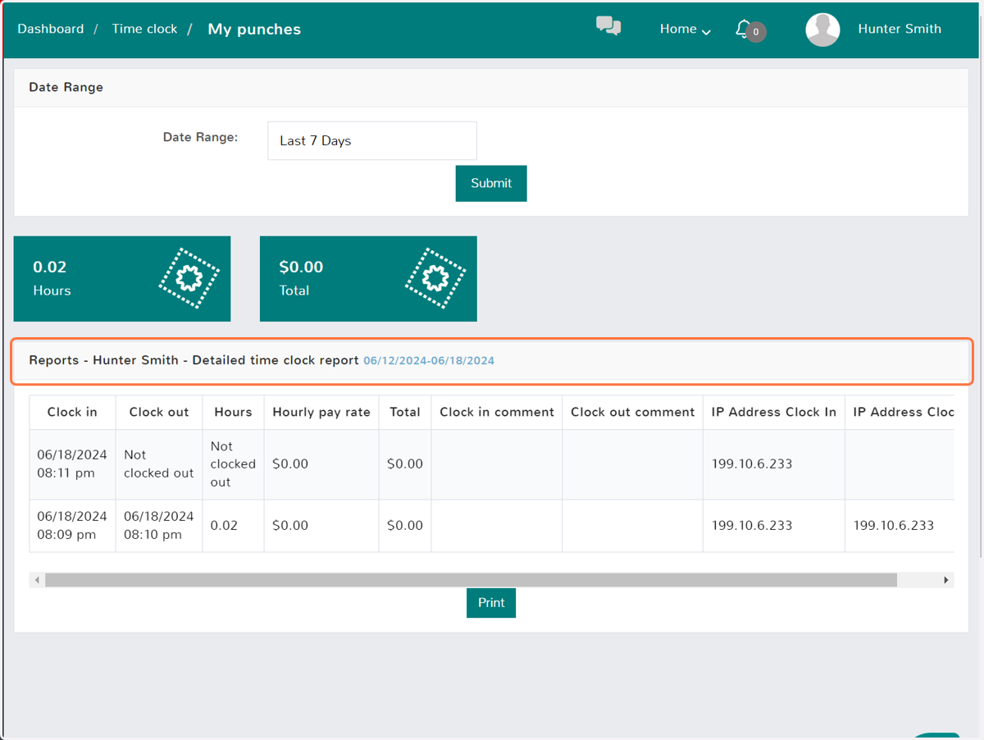Submit the date range
Image resolution: width=984 pixels, height=740 pixels.
pyautogui.click(x=491, y=184)
